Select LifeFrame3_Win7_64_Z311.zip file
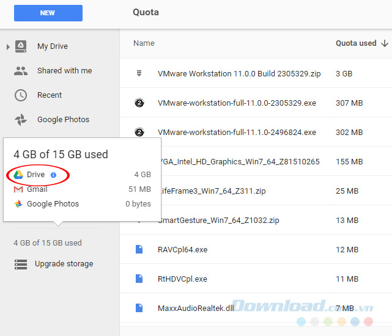392x336 pixels. tap(213, 191)
